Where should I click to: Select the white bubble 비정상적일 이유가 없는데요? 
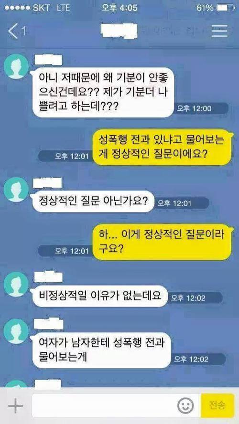pyautogui.click(x=100, y=296)
